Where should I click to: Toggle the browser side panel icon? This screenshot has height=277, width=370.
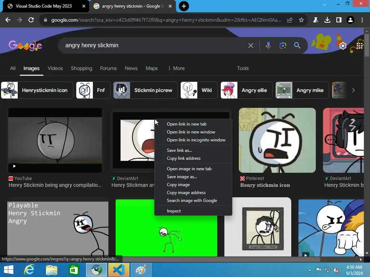click(x=339, y=20)
